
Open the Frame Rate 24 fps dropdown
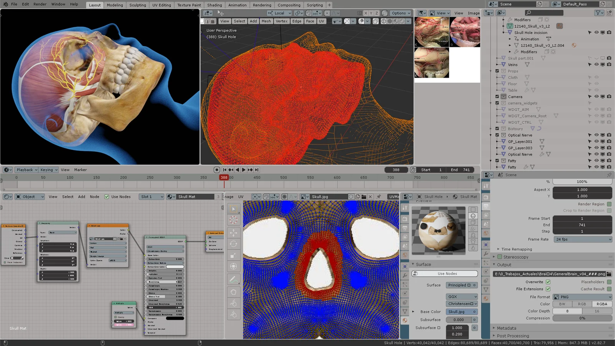coord(582,239)
